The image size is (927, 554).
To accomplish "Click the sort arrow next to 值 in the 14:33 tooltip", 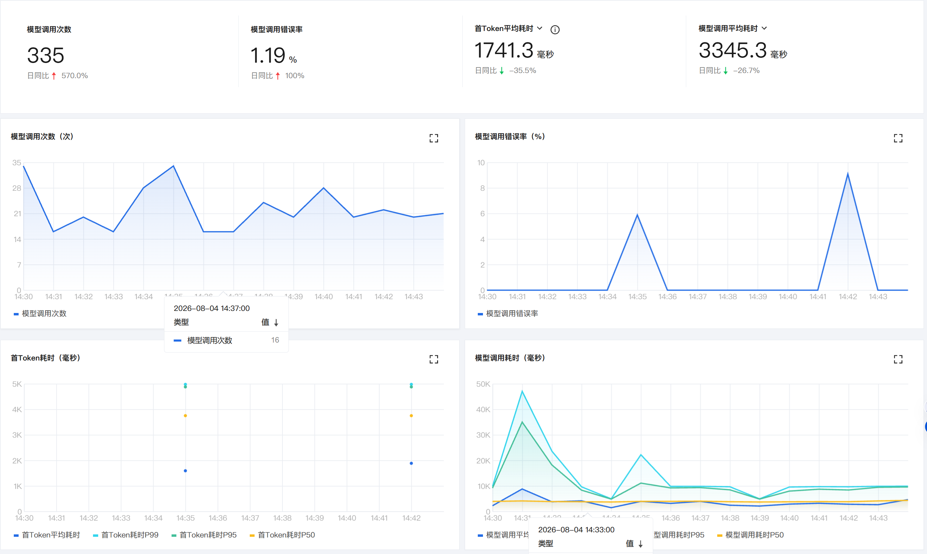I will (640, 544).
